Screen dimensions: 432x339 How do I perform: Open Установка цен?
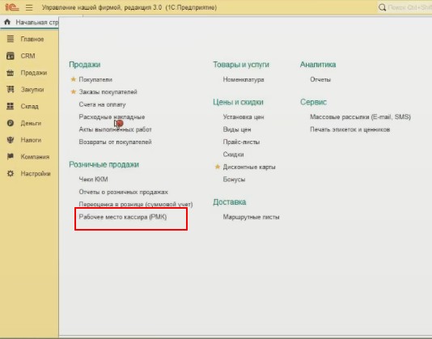pos(244,117)
